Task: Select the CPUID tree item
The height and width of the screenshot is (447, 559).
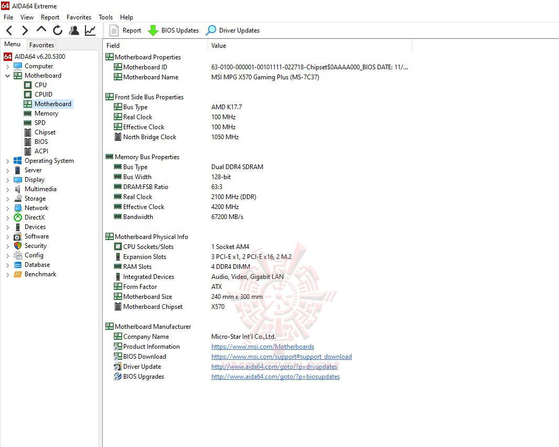Action: (43, 94)
